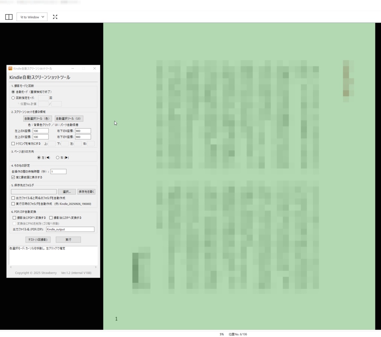The width and height of the screenshot is (381, 337).
Task: Click the 選択... folder browse button
Action: pos(67,192)
